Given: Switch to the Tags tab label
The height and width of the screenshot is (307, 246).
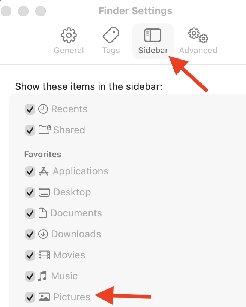Looking at the screenshot, I should [x=111, y=50].
